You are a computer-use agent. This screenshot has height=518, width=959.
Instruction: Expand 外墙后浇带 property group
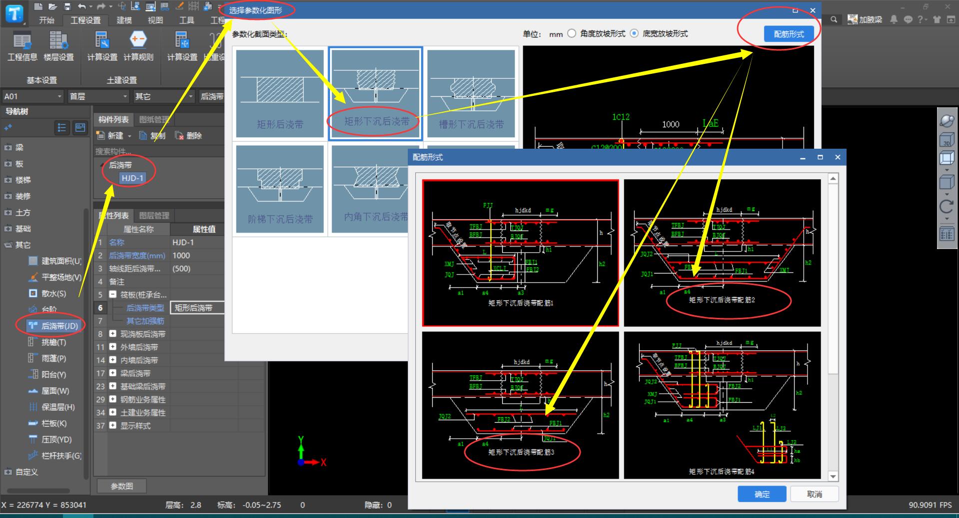(x=112, y=346)
